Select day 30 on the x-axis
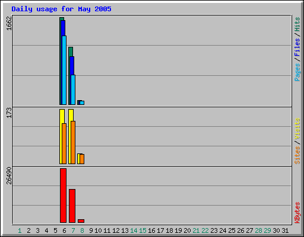This screenshot has height=237, width=304. coord(276,230)
